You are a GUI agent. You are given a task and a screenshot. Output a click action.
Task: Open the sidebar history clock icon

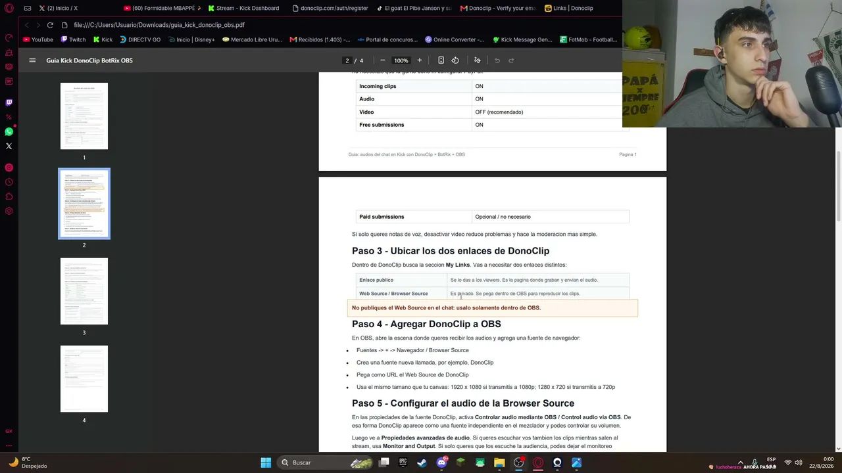(9, 182)
